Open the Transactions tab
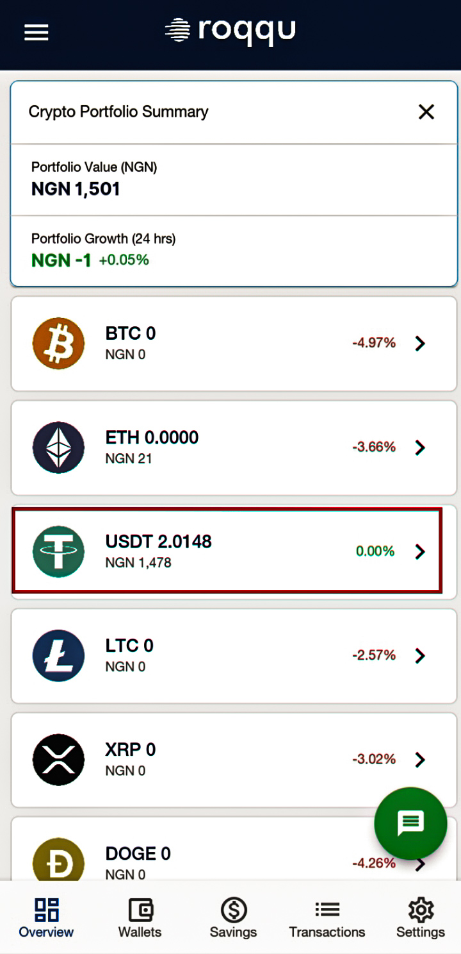The height and width of the screenshot is (954, 461). 327,918
